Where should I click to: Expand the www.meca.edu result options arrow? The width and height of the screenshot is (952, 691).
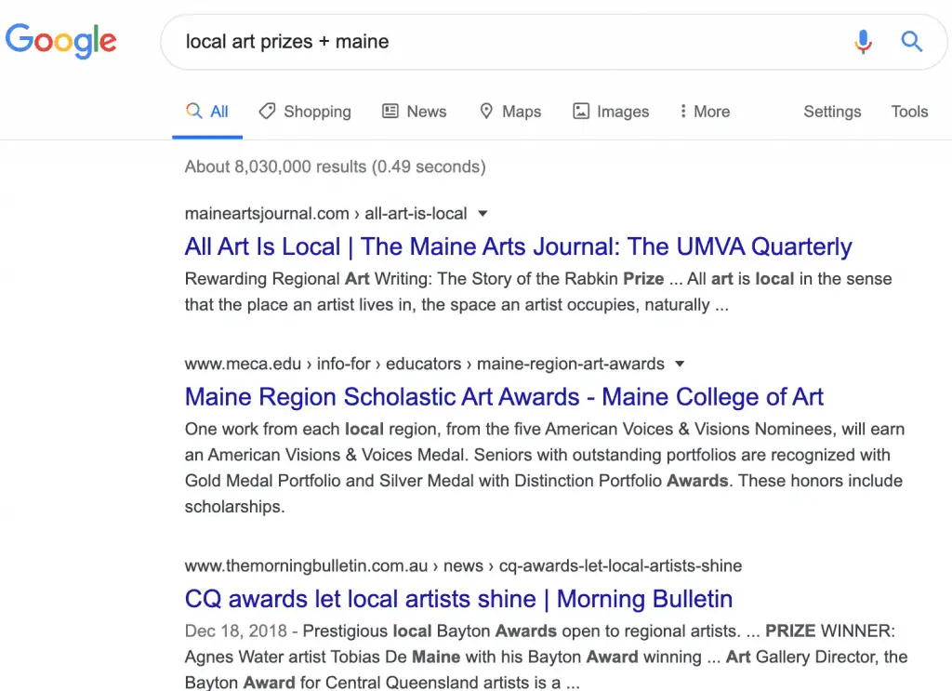tap(680, 364)
